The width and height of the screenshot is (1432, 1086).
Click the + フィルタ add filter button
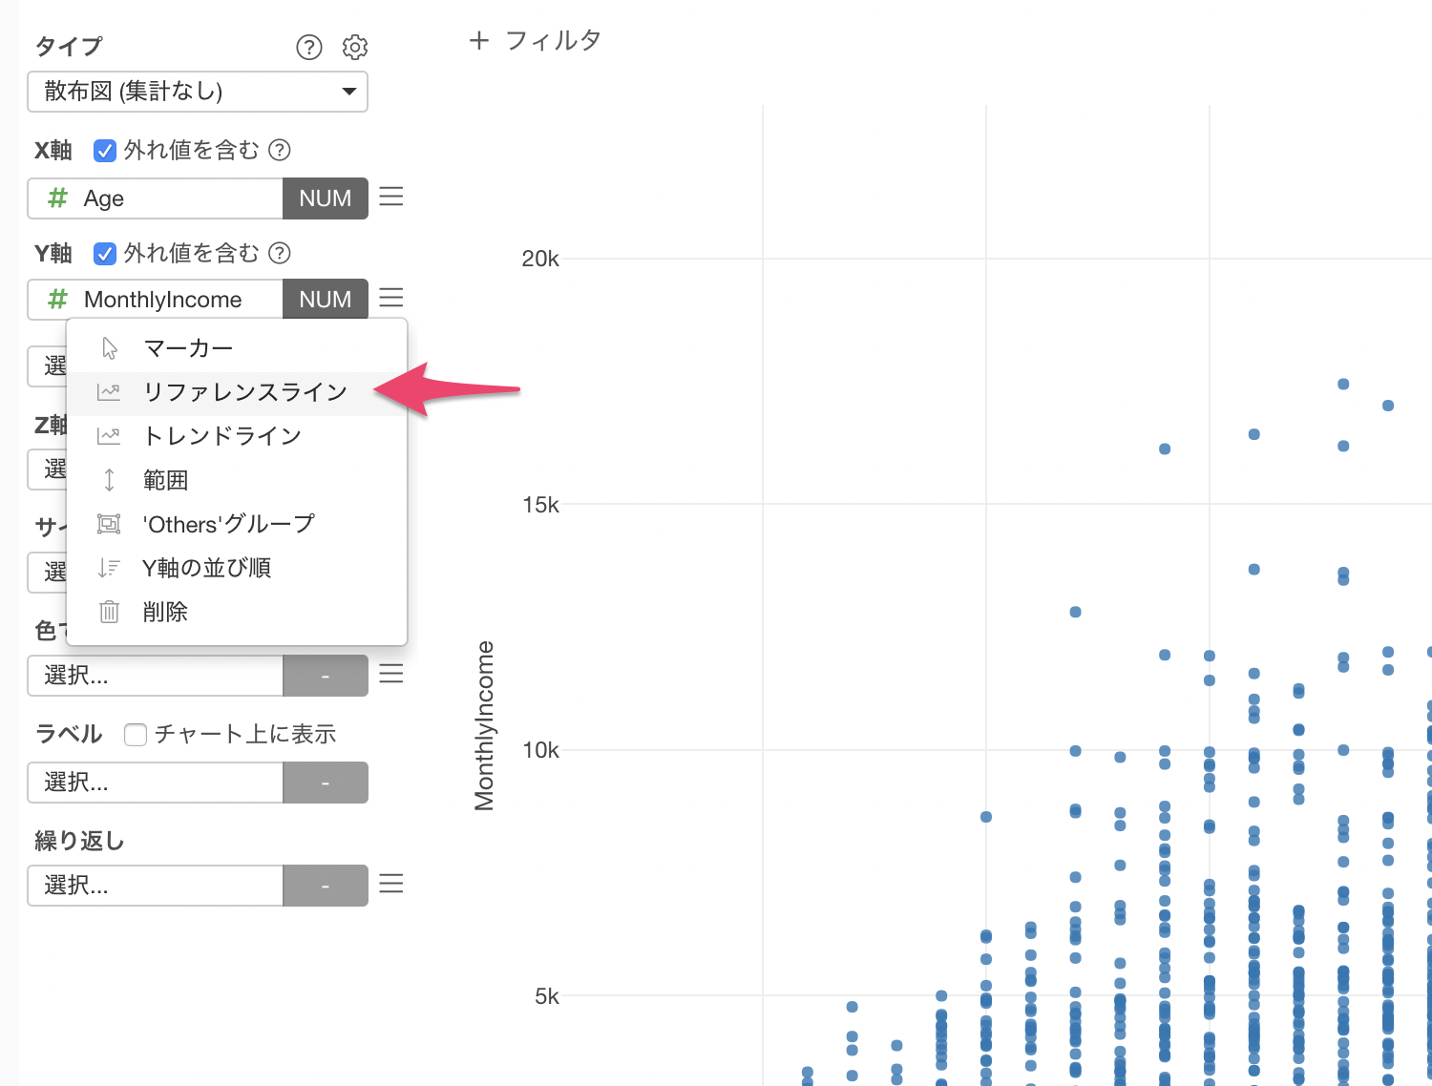pyautogui.click(x=535, y=40)
